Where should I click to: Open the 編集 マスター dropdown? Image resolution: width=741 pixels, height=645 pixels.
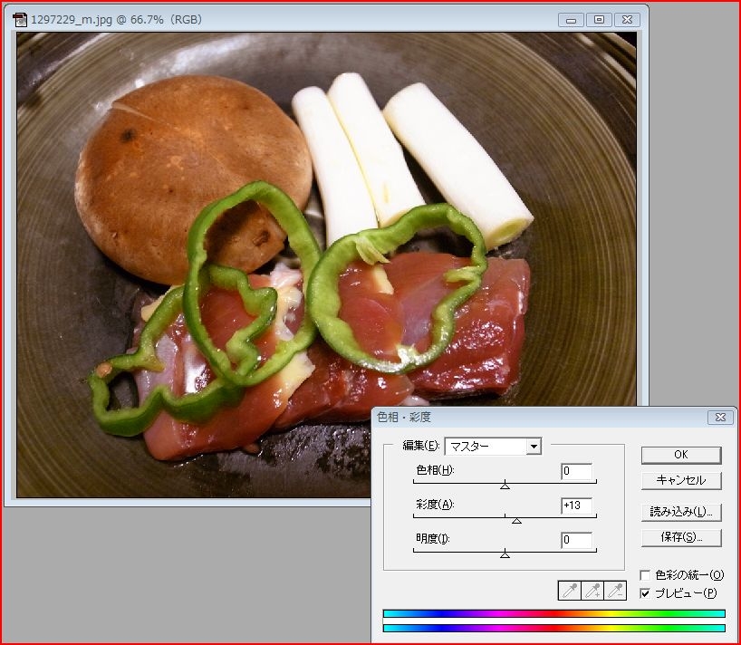pos(494,446)
